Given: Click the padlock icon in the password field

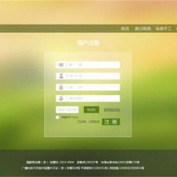Looking at the screenshot, I should point(61,87).
